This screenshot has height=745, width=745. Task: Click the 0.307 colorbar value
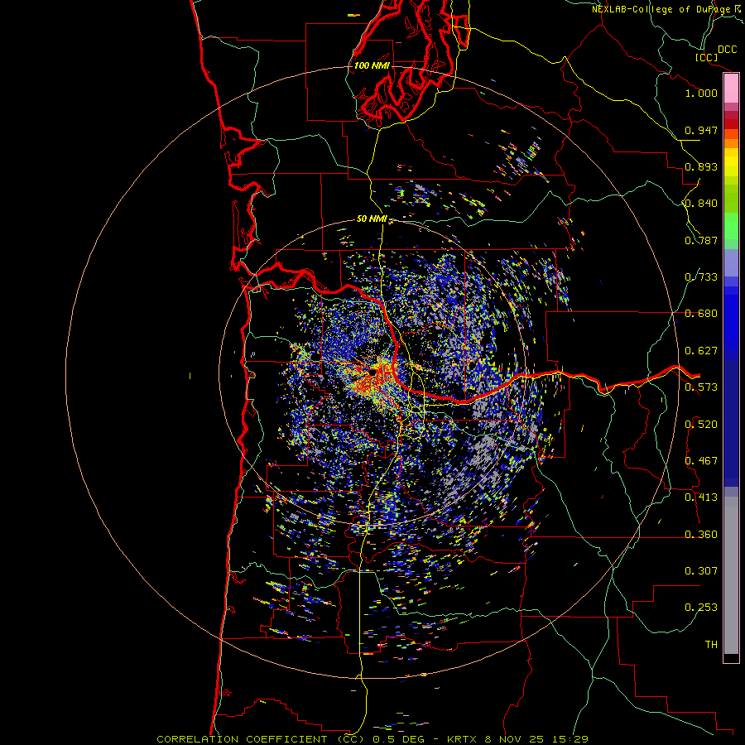click(701, 571)
